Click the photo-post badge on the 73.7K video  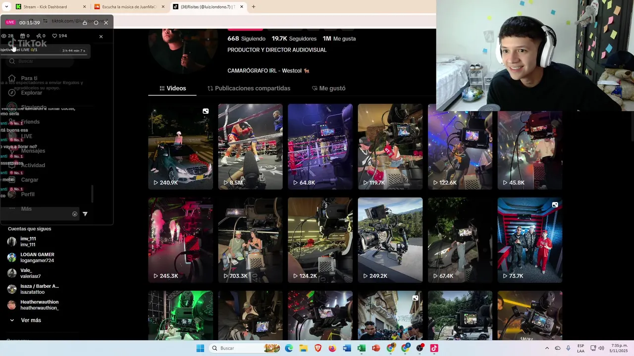[x=555, y=205]
